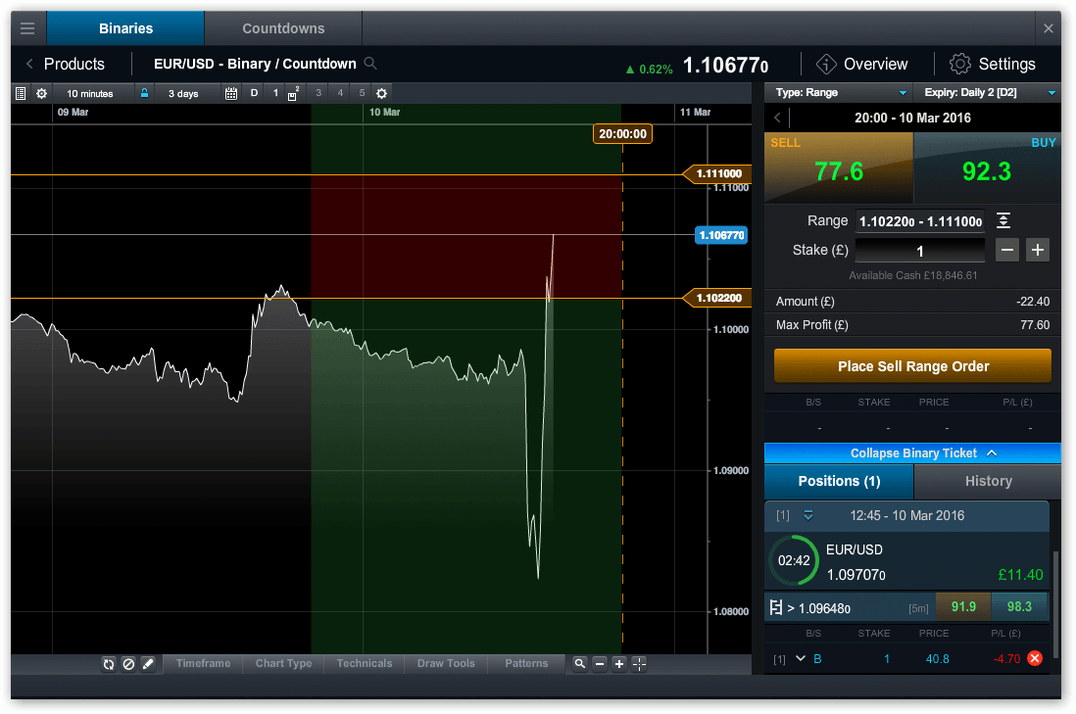This screenshot has height=714, width=1076.
Task: Open the Chart Type menu
Action: pyautogui.click(x=283, y=663)
